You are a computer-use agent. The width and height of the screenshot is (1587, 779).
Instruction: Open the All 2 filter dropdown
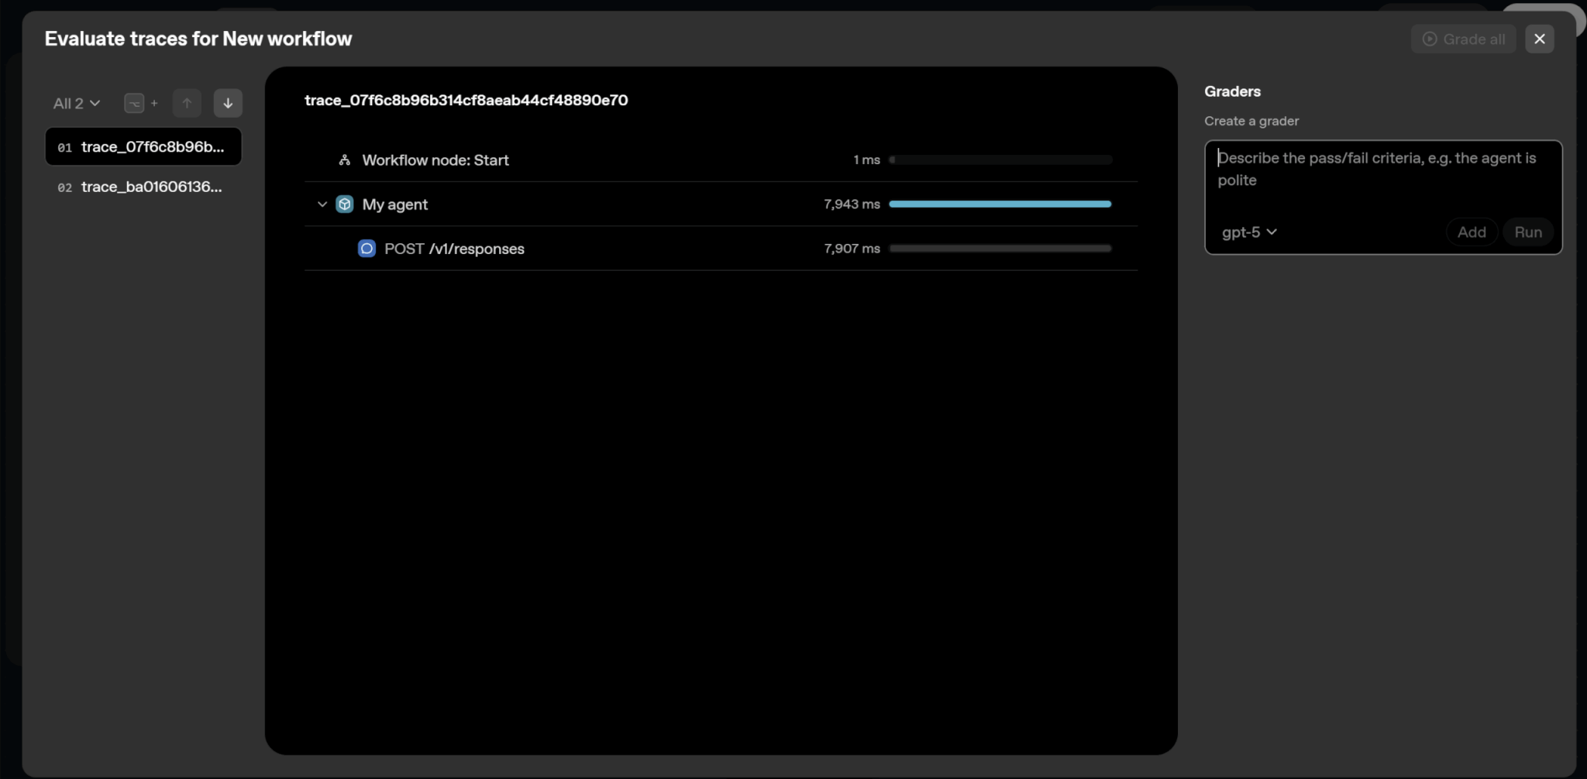77,103
